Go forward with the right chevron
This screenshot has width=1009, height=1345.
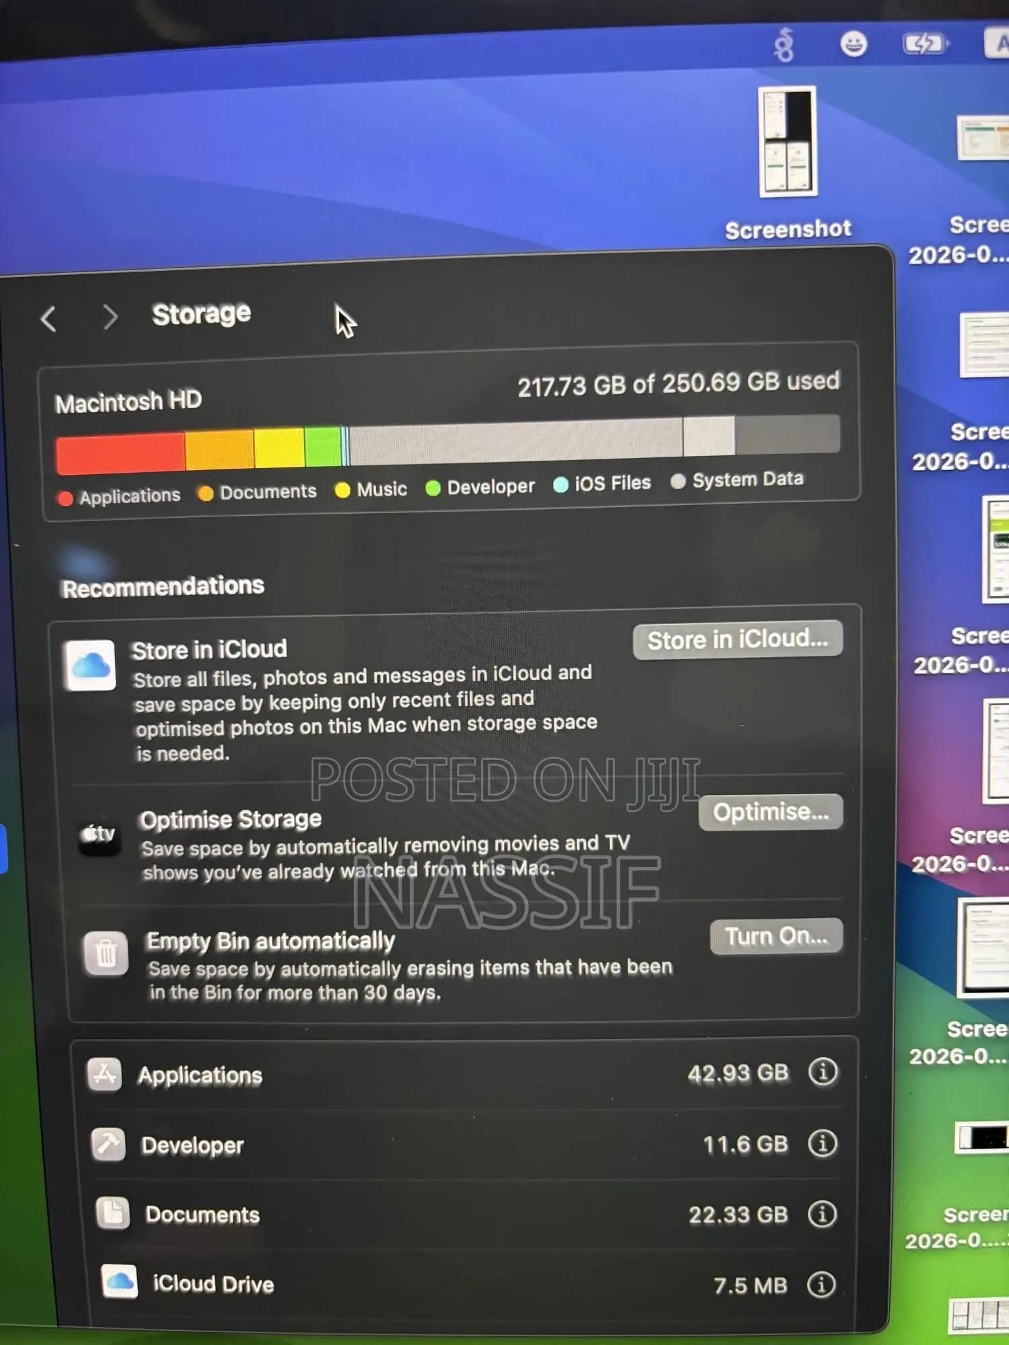point(110,316)
